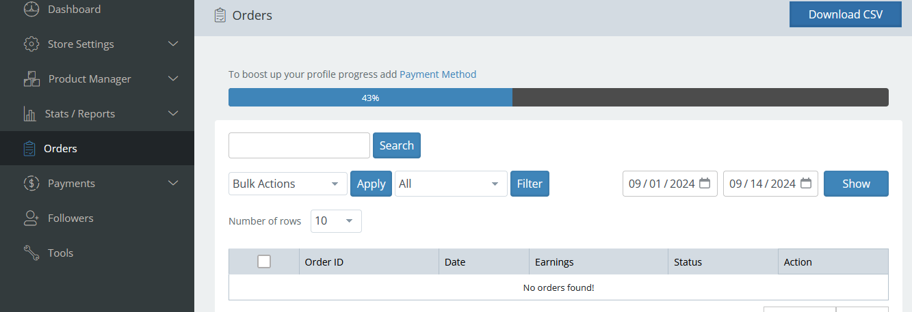912x312 pixels.
Task: Expand the Store Settings submenu chevron
Action: coord(173,44)
